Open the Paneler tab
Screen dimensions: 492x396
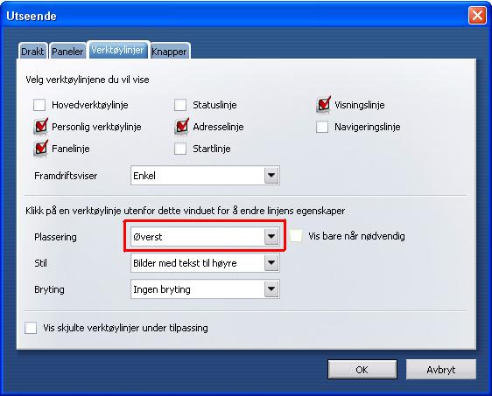click(x=67, y=51)
